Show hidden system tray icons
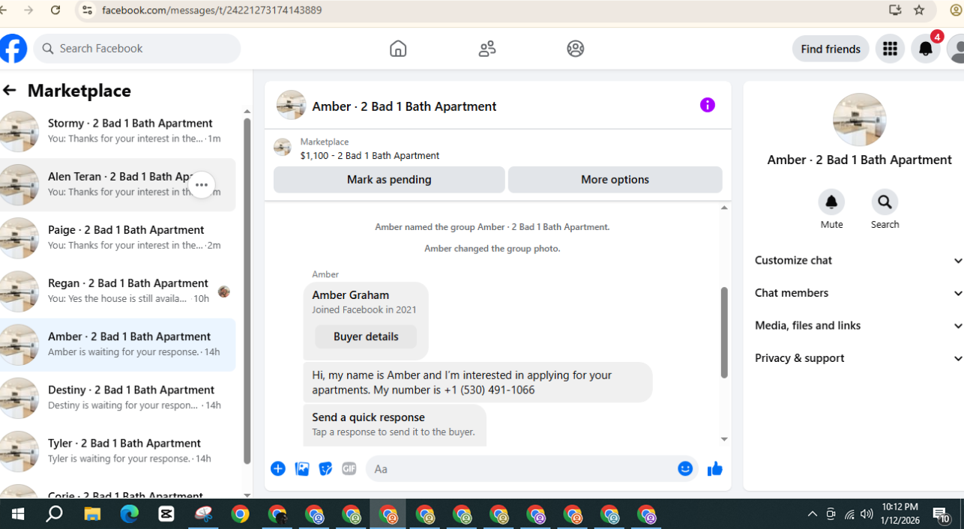This screenshot has width=964, height=529. [813, 514]
